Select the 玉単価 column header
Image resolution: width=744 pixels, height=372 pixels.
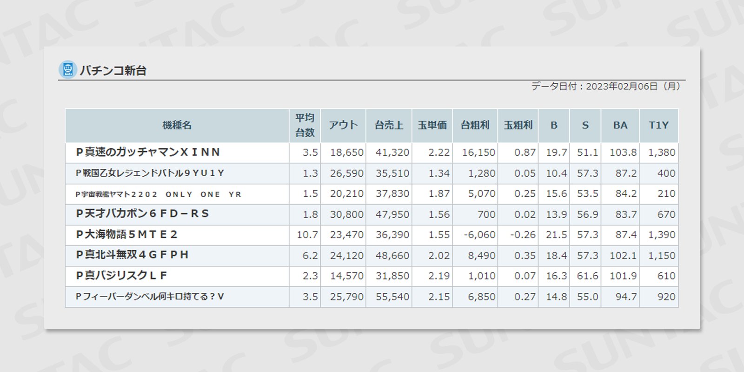point(432,125)
